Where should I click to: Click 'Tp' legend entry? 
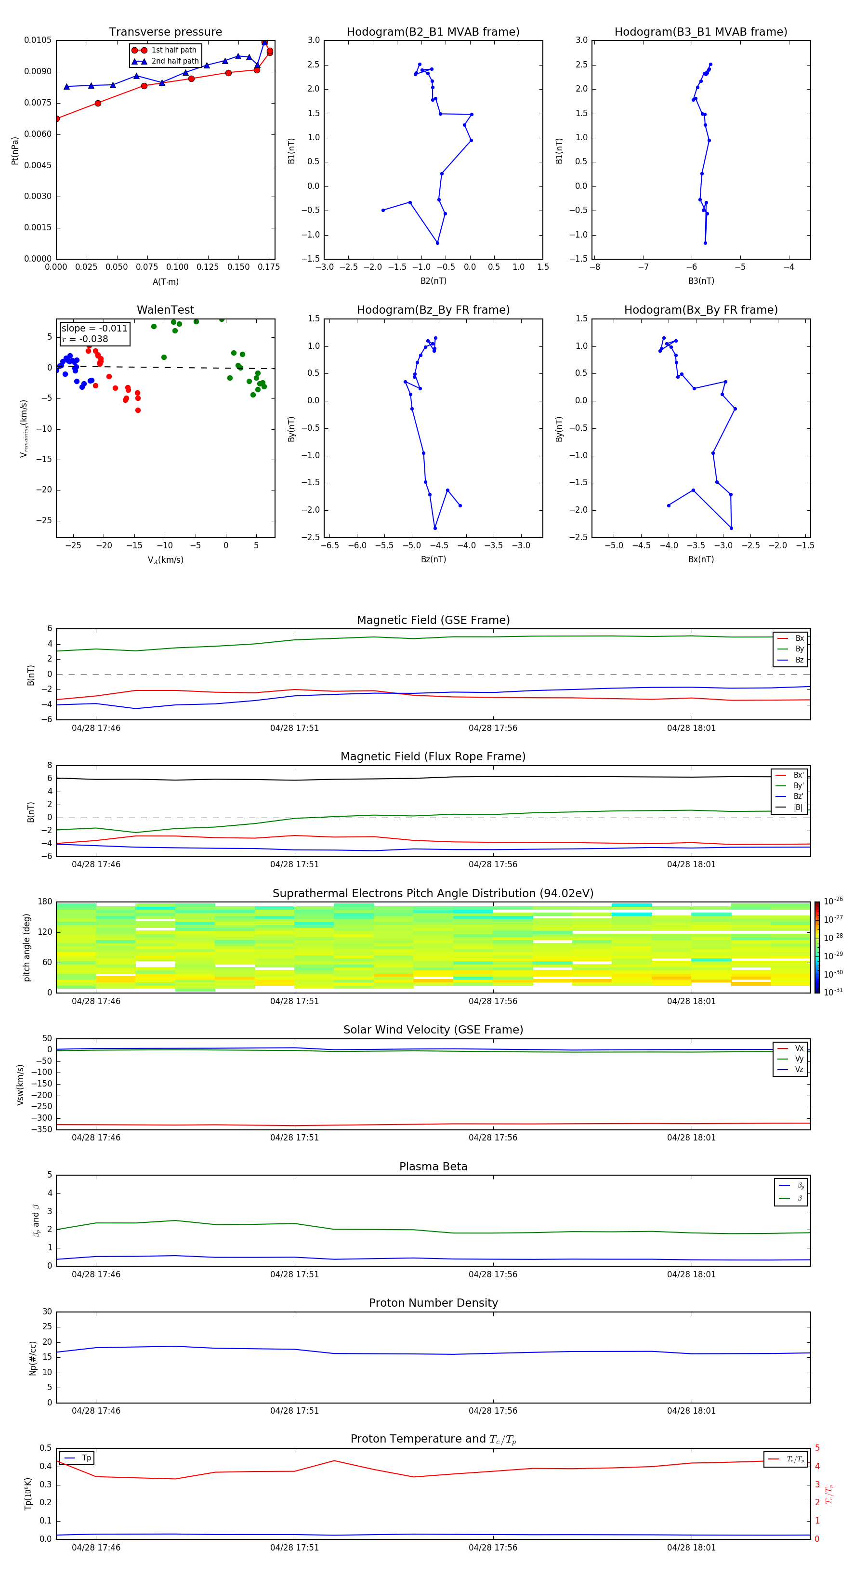(86, 1458)
